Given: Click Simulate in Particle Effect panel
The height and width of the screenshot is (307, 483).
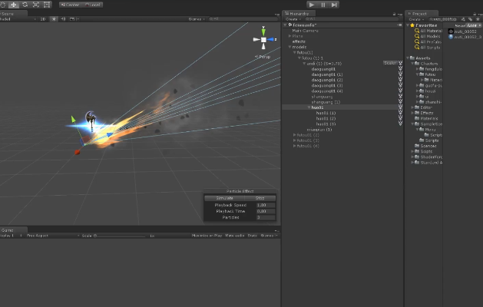Looking at the screenshot, I should pyautogui.click(x=224, y=198).
